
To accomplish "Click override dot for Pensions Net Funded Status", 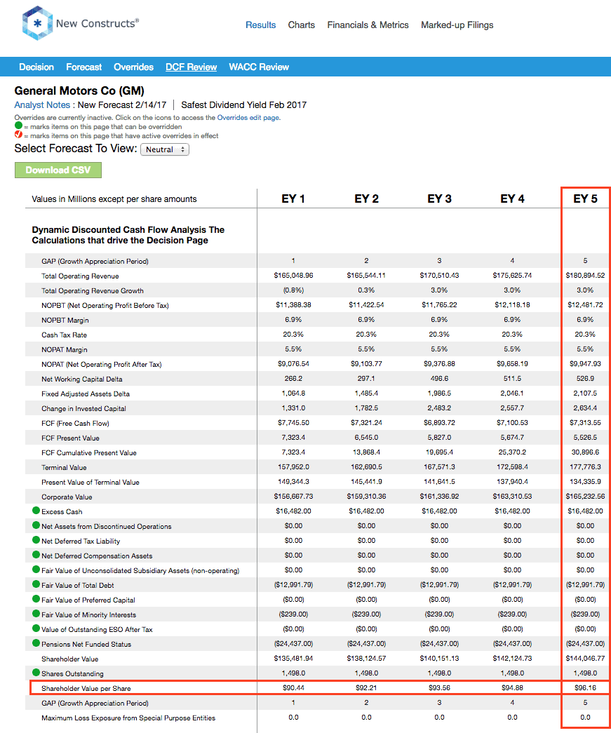I will (36, 643).
